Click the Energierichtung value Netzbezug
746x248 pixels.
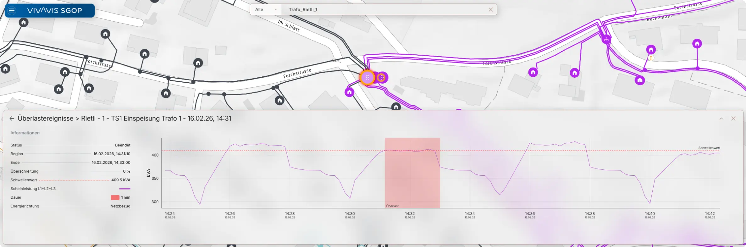click(x=120, y=206)
